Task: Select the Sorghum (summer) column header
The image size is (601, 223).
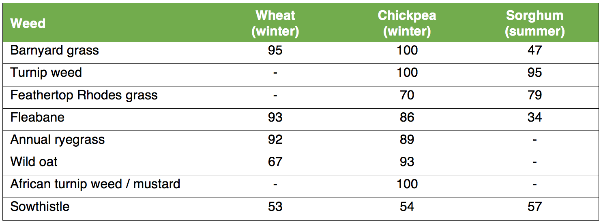Action: 534,23
